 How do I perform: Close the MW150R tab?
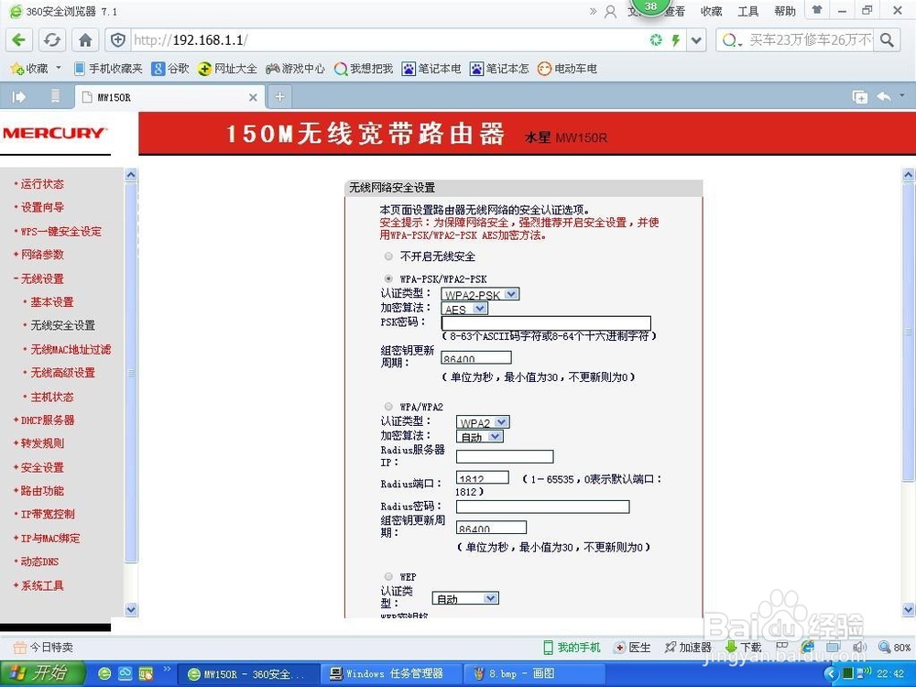click(253, 98)
